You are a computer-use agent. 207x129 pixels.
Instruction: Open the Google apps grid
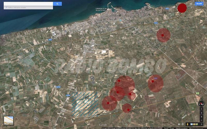[x=191, y=4]
